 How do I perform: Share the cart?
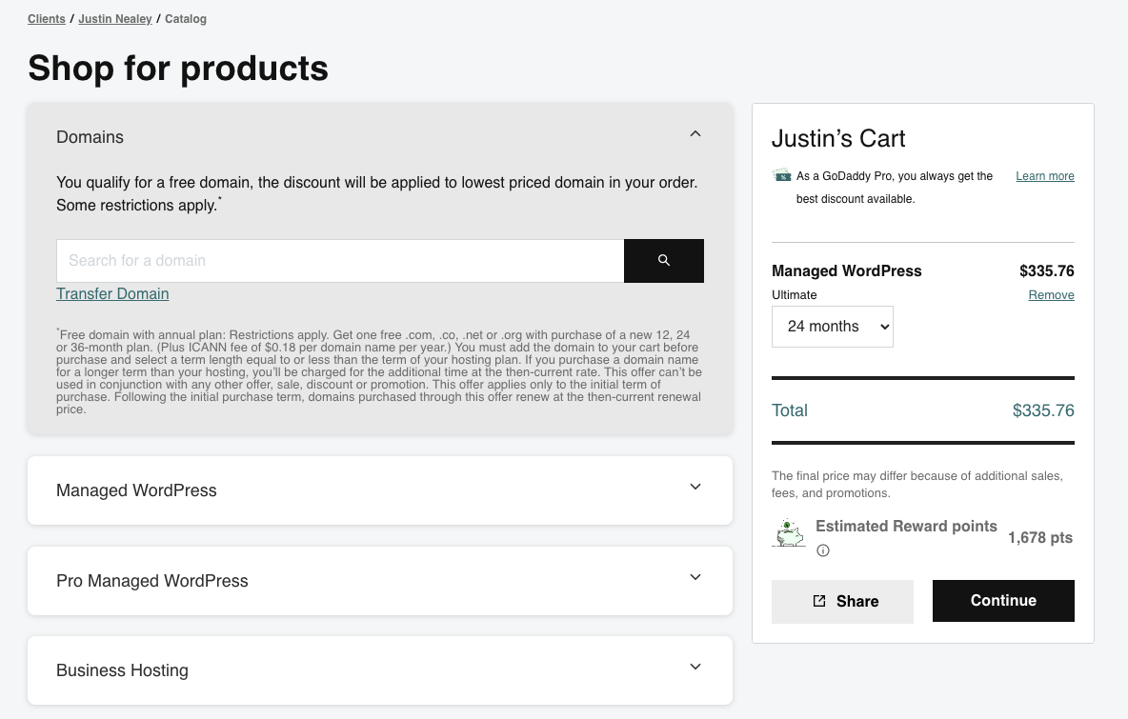tap(842, 601)
